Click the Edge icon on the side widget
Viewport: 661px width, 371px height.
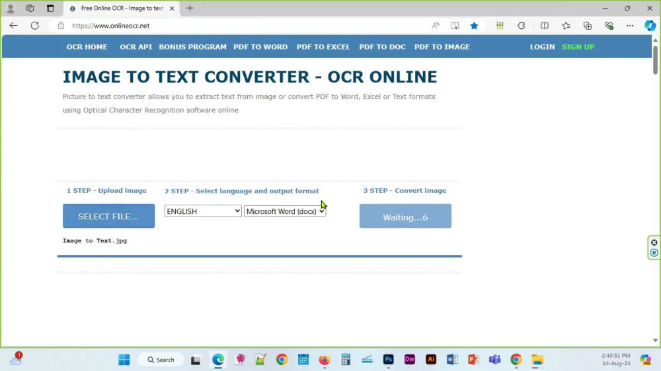[654, 253]
